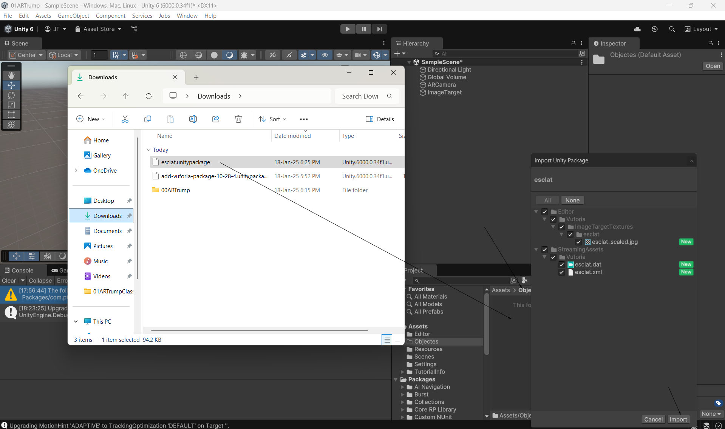Click the Cut scissors icon in Explorer
725x429 pixels.
click(x=125, y=119)
